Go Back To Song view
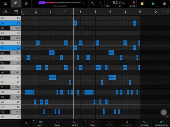Viewport: 170px width, 127px height. [x=161, y=123]
